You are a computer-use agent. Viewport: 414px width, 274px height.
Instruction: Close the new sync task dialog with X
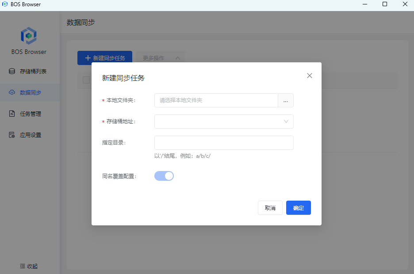coord(310,76)
